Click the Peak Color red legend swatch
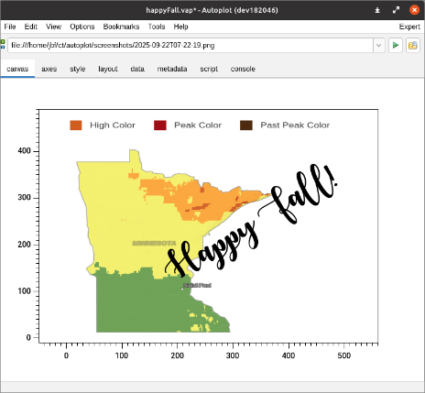This screenshot has height=393, width=425. [x=160, y=126]
